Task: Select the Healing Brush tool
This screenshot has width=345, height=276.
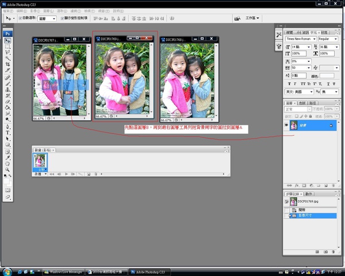Action: [7, 78]
